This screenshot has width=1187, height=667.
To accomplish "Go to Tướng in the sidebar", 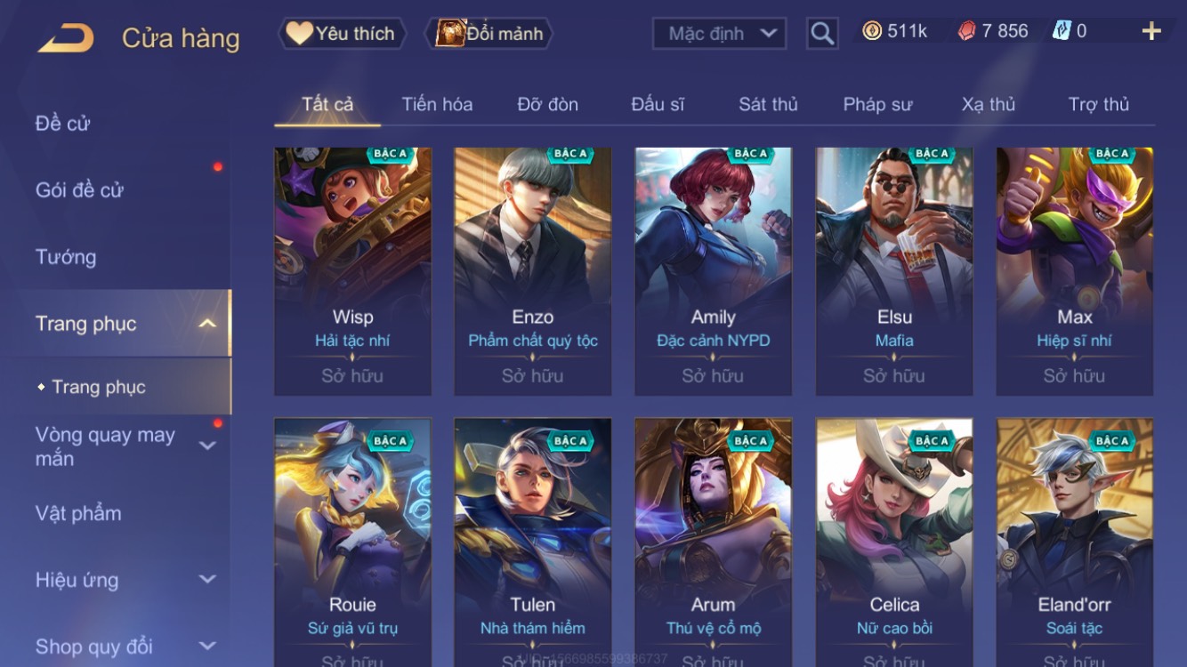I will point(66,257).
